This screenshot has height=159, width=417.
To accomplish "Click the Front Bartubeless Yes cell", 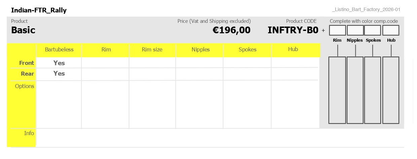I will [59, 63].
